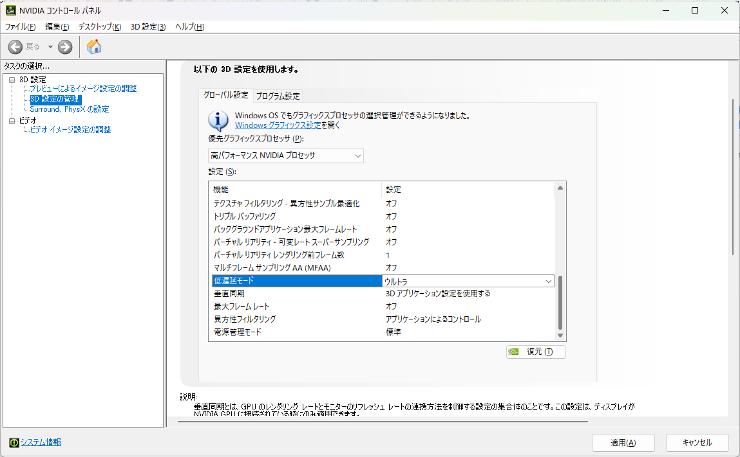This screenshot has width=740, height=457.
Task: Click 3D アプリケーション設定を使用する value
Action: click(437, 294)
